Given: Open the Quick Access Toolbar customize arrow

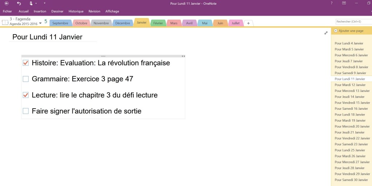Looking at the screenshot, I should pos(45,3).
